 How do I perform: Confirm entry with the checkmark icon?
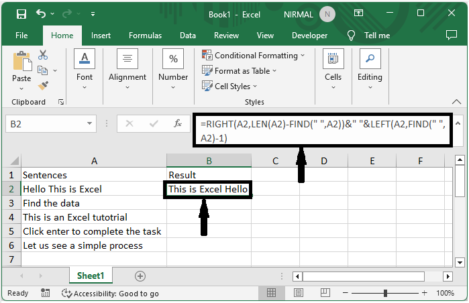coord(154,123)
